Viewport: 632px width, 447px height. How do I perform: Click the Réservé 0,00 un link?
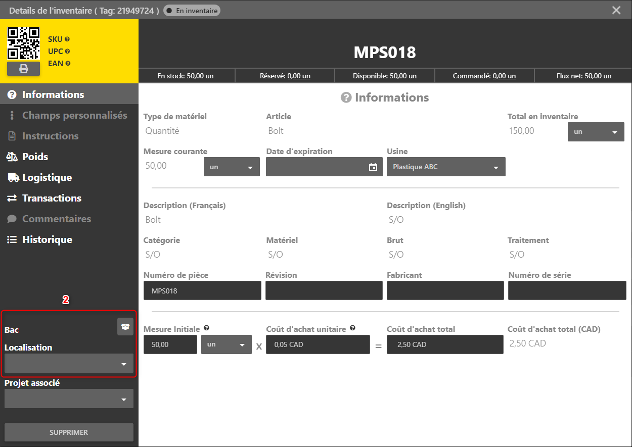[299, 76]
